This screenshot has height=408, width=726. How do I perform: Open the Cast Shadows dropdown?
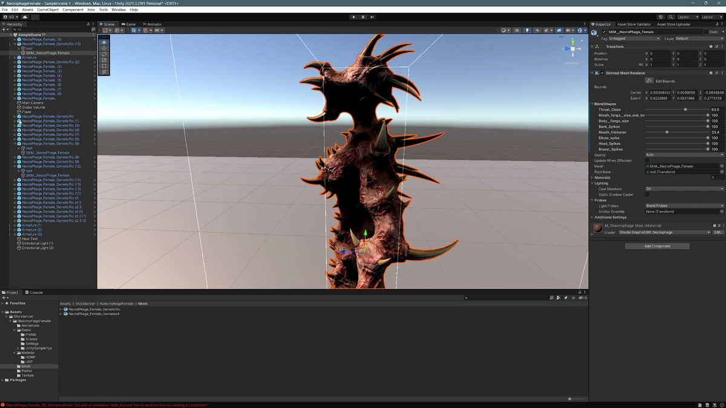coord(684,189)
